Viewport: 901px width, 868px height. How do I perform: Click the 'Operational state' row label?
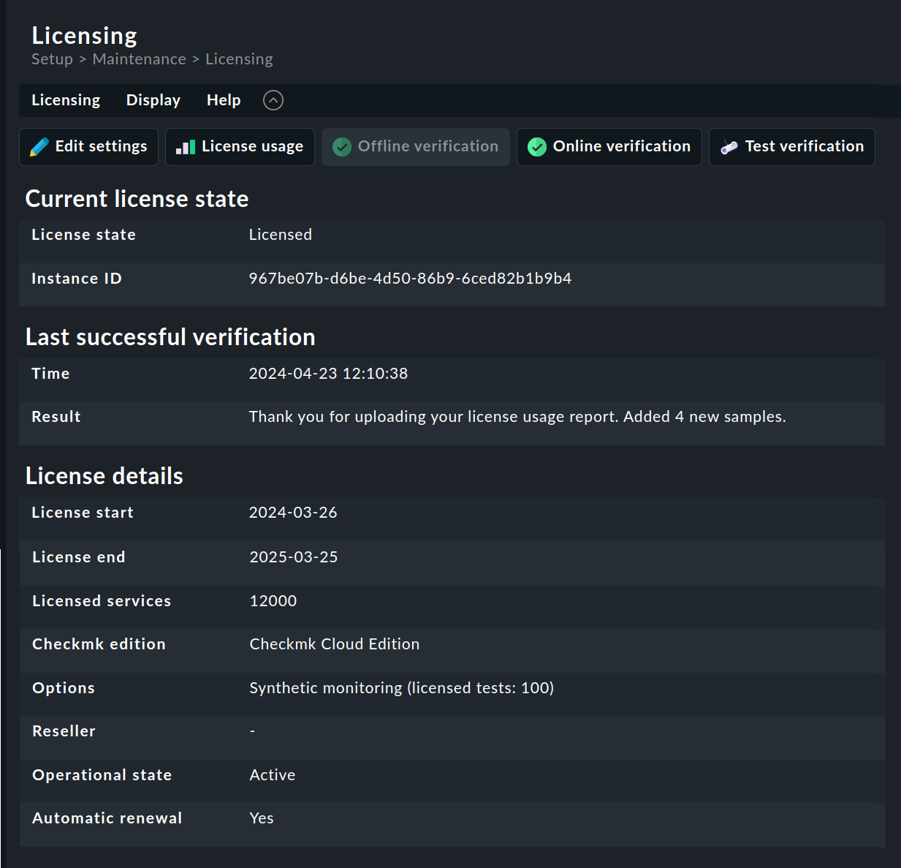[102, 775]
